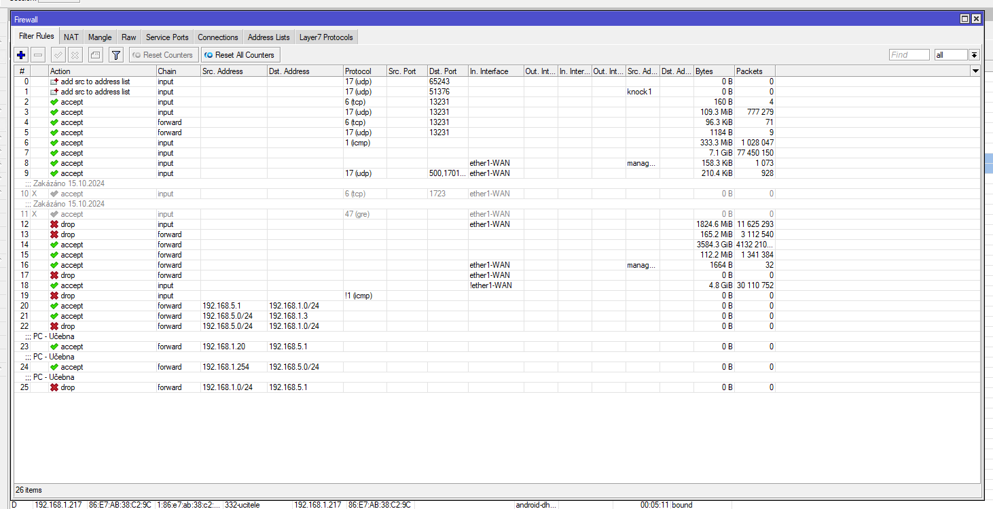The image size is (993, 509).
Task: Click the Comment icon in the toolbar
Action: pos(95,55)
